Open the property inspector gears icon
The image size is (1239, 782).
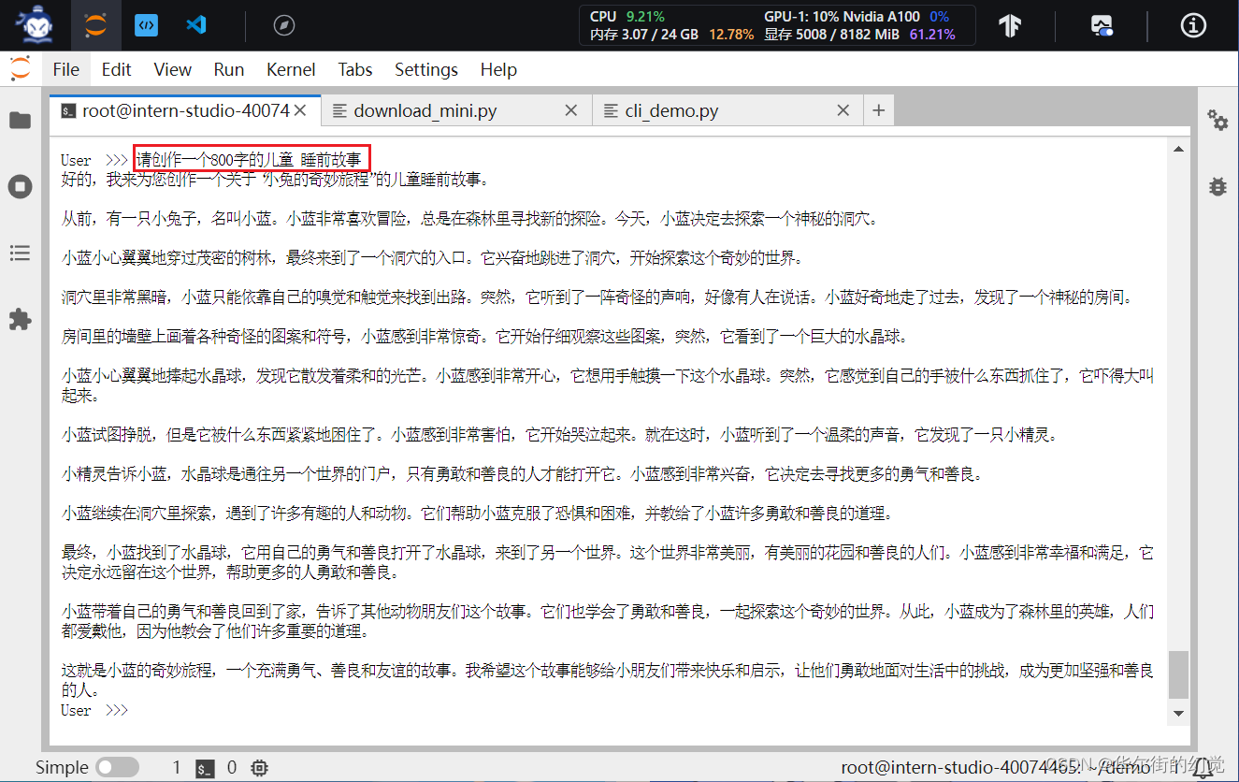click(1217, 120)
